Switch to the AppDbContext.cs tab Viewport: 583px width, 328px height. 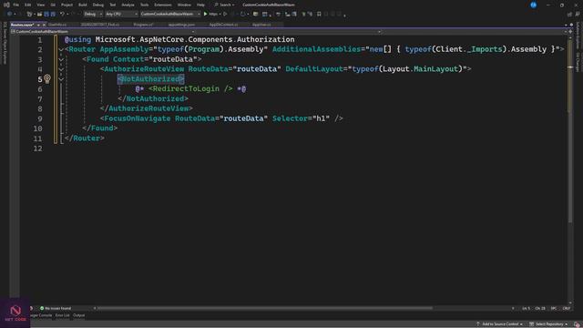[223, 25]
